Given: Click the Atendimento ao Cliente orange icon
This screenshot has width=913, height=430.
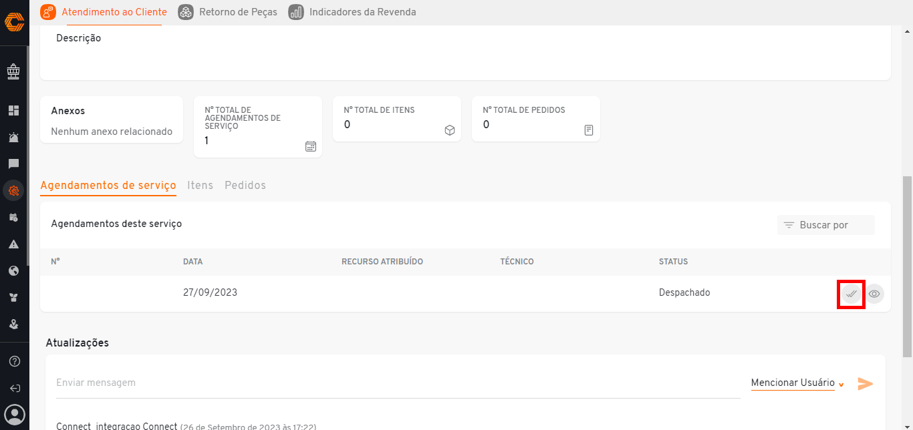Looking at the screenshot, I should click(x=48, y=12).
